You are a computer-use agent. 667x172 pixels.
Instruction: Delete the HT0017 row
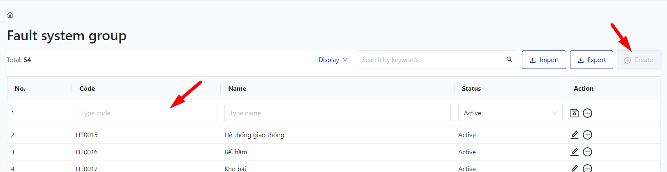(588, 168)
